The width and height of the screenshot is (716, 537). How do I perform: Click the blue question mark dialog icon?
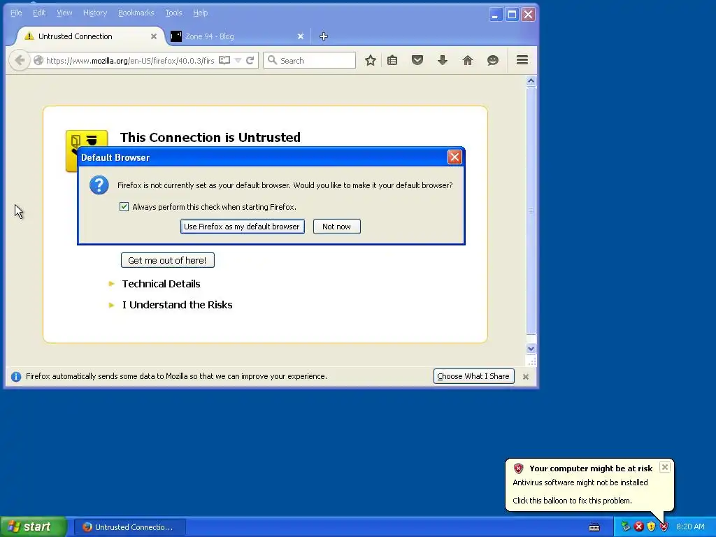tap(99, 185)
